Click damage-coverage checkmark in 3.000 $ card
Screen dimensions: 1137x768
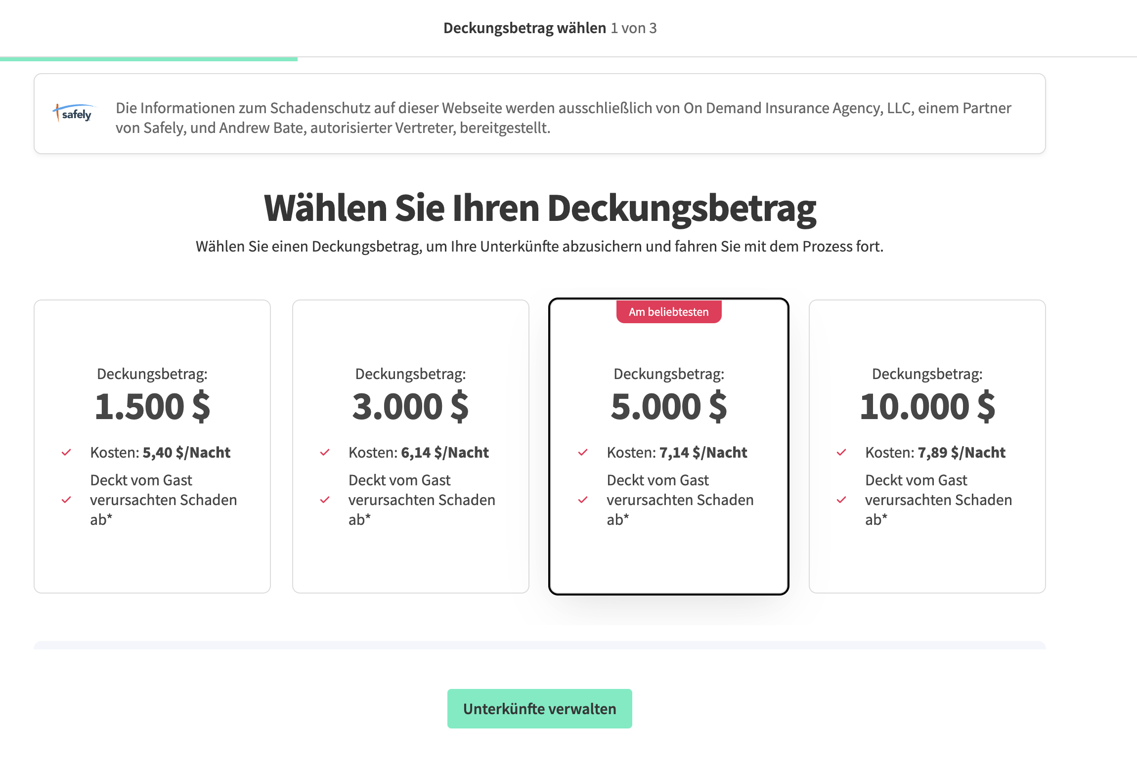click(x=325, y=500)
